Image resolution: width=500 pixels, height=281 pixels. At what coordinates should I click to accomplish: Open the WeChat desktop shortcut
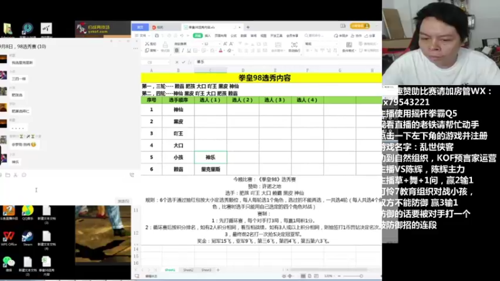9,264
